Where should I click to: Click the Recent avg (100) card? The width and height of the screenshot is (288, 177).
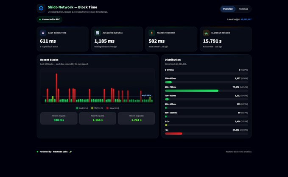pos(136,118)
